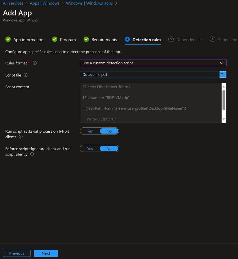Open the All services breadcrumb link

coord(13,3)
